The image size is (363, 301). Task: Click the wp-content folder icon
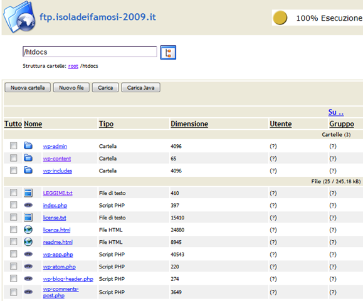[28, 158]
